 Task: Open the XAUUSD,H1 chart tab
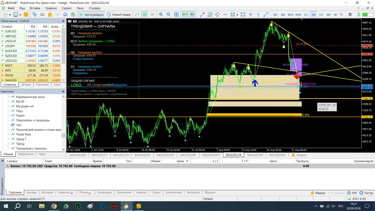(x=100, y=155)
